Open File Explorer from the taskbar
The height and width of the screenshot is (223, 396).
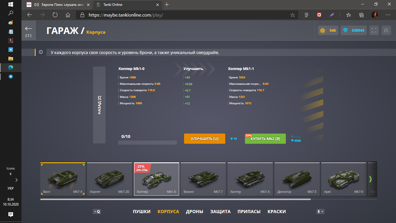(x=11, y=58)
